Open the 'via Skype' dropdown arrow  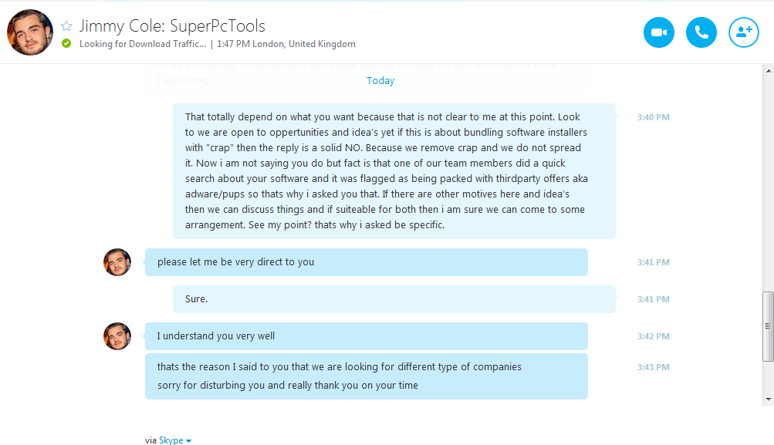click(188, 441)
